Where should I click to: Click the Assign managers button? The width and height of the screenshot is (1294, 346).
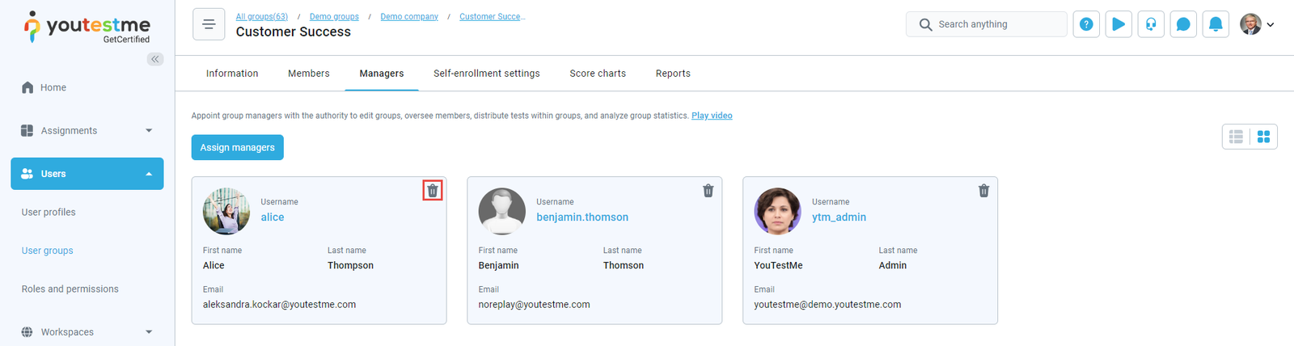(238, 147)
